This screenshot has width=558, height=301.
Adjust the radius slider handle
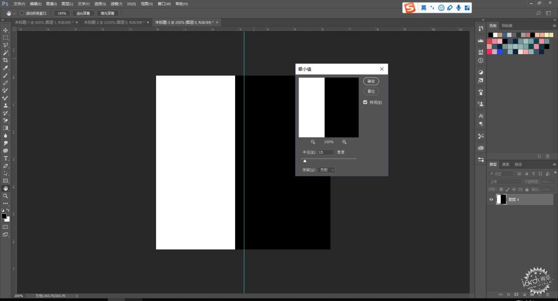pyautogui.click(x=305, y=161)
